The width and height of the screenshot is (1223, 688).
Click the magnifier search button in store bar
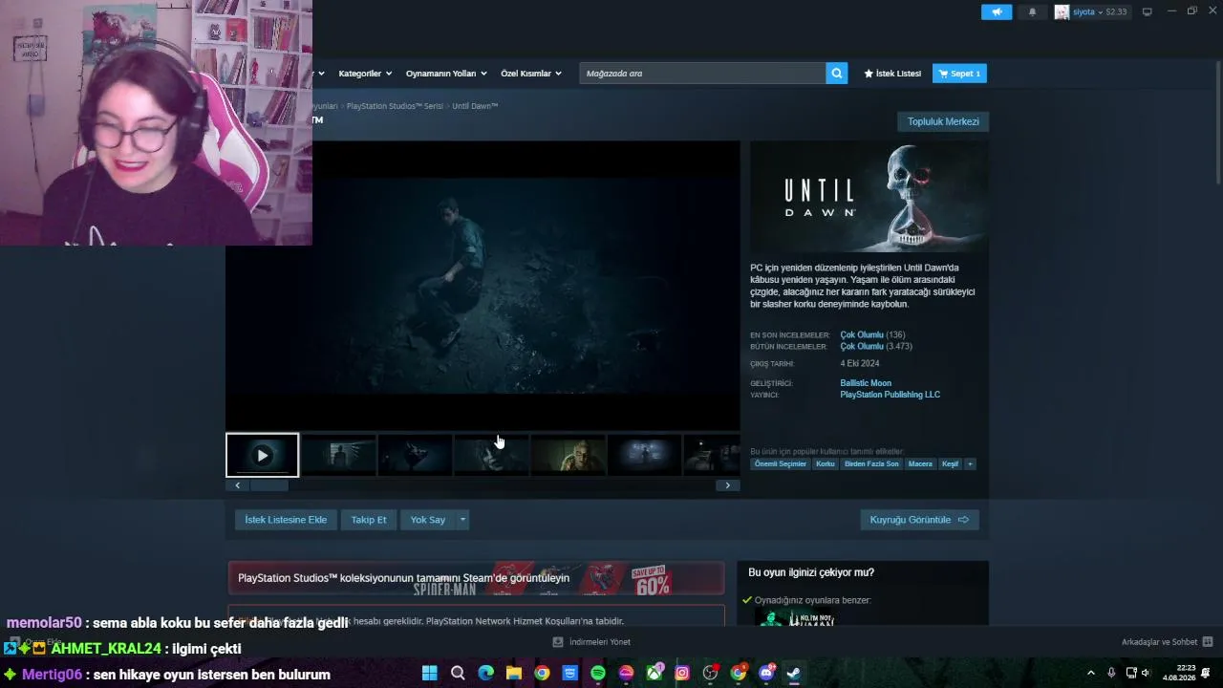836,74
